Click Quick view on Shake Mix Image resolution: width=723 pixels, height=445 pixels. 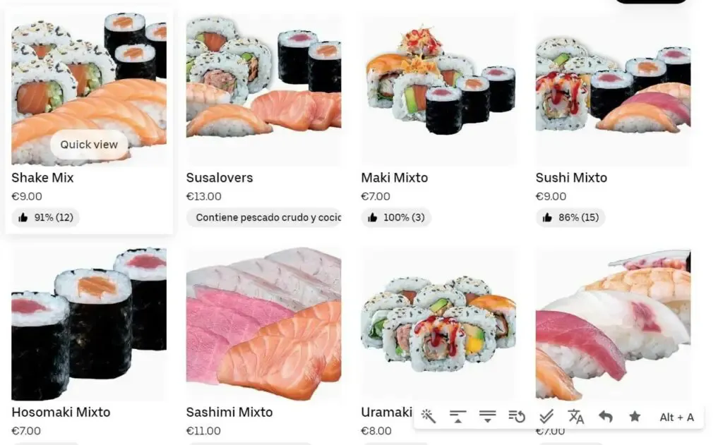(89, 145)
